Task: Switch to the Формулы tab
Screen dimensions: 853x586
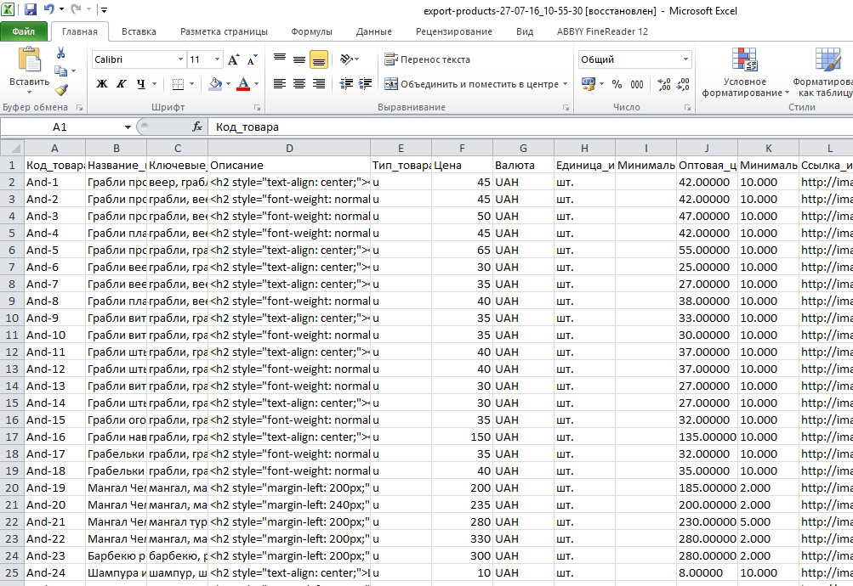Action: tap(311, 31)
